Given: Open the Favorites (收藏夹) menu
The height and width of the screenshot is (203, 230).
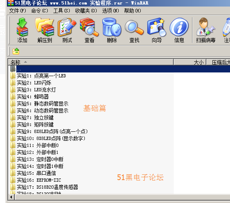Looking at the screenshot, I should click(x=86, y=11).
